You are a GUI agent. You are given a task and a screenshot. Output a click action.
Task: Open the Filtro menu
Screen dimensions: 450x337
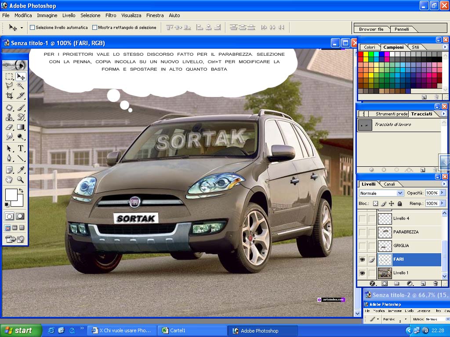(x=110, y=15)
